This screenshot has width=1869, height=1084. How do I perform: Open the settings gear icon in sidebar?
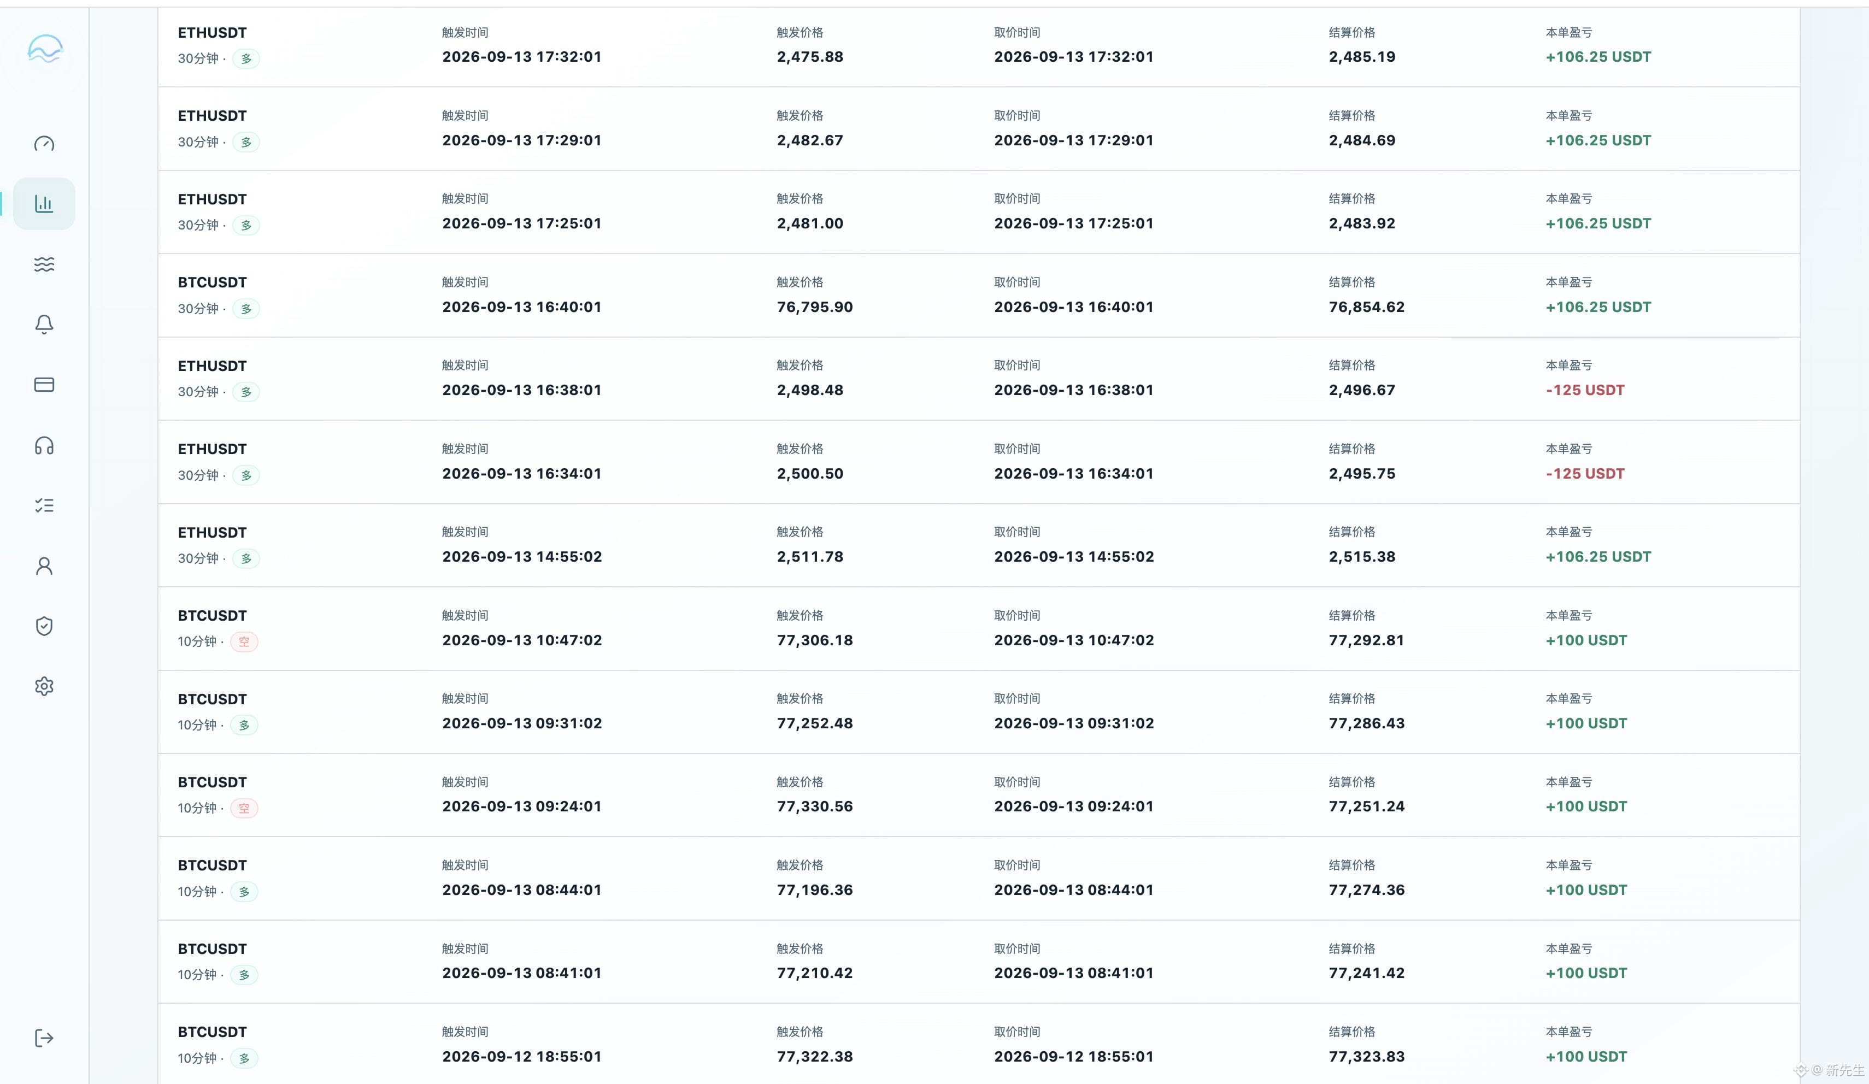44,686
